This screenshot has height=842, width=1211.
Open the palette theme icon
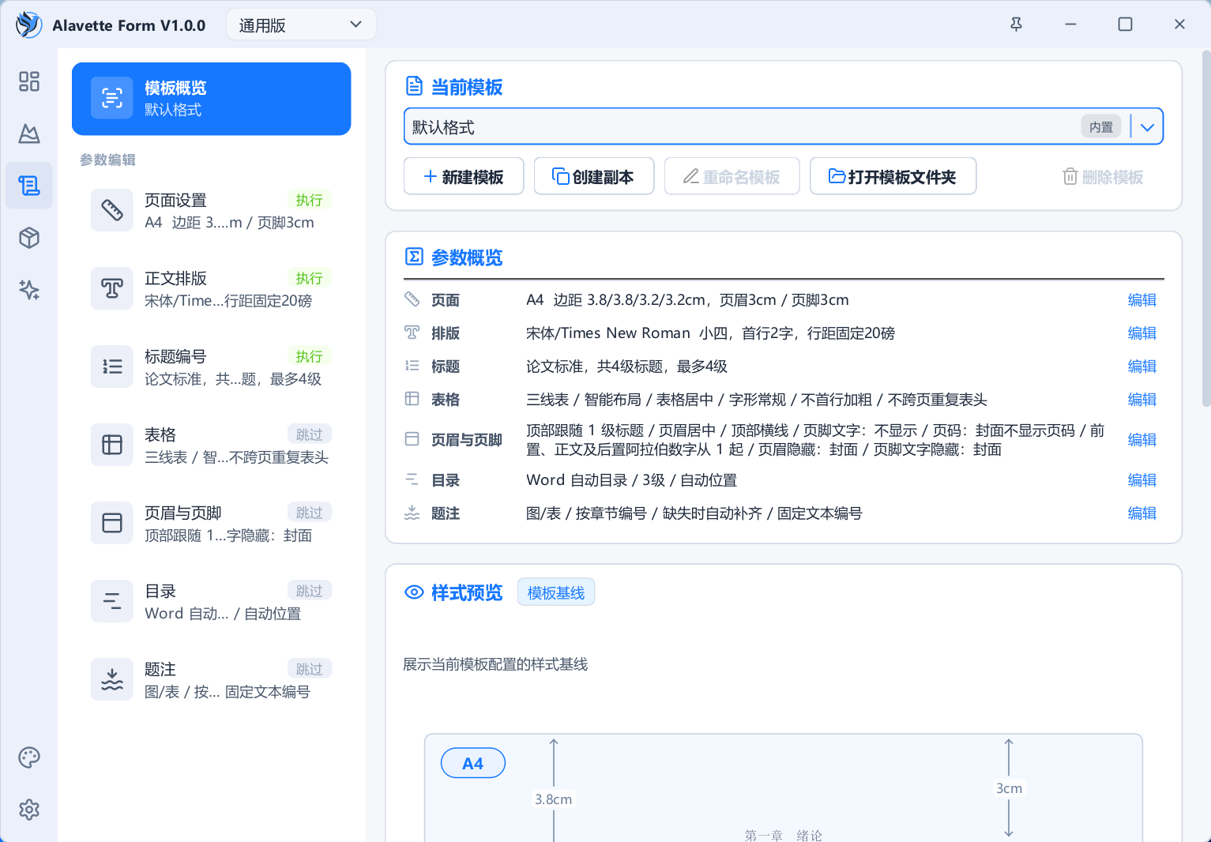tap(29, 757)
